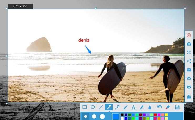The height and width of the screenshot is (120, 195).
Task: Activate the Text tool
Action: pos(133,107)
